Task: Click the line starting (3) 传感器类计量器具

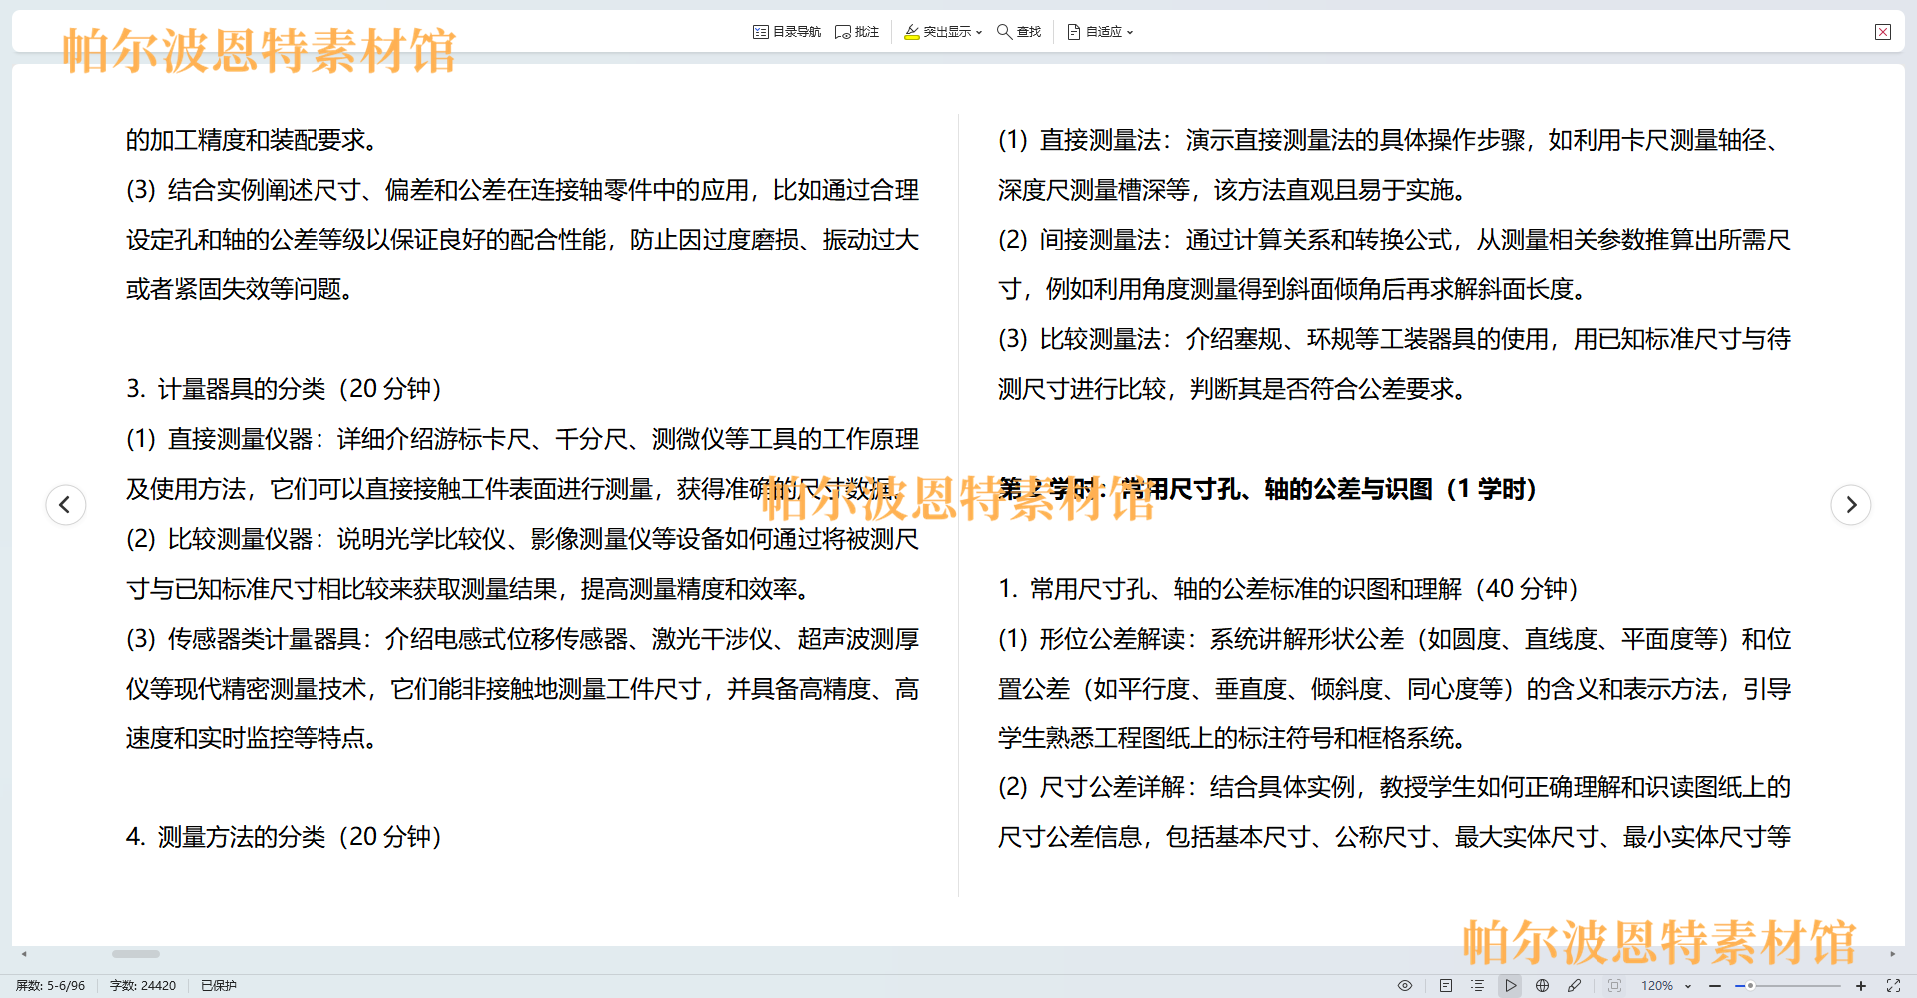Action: 522,639
